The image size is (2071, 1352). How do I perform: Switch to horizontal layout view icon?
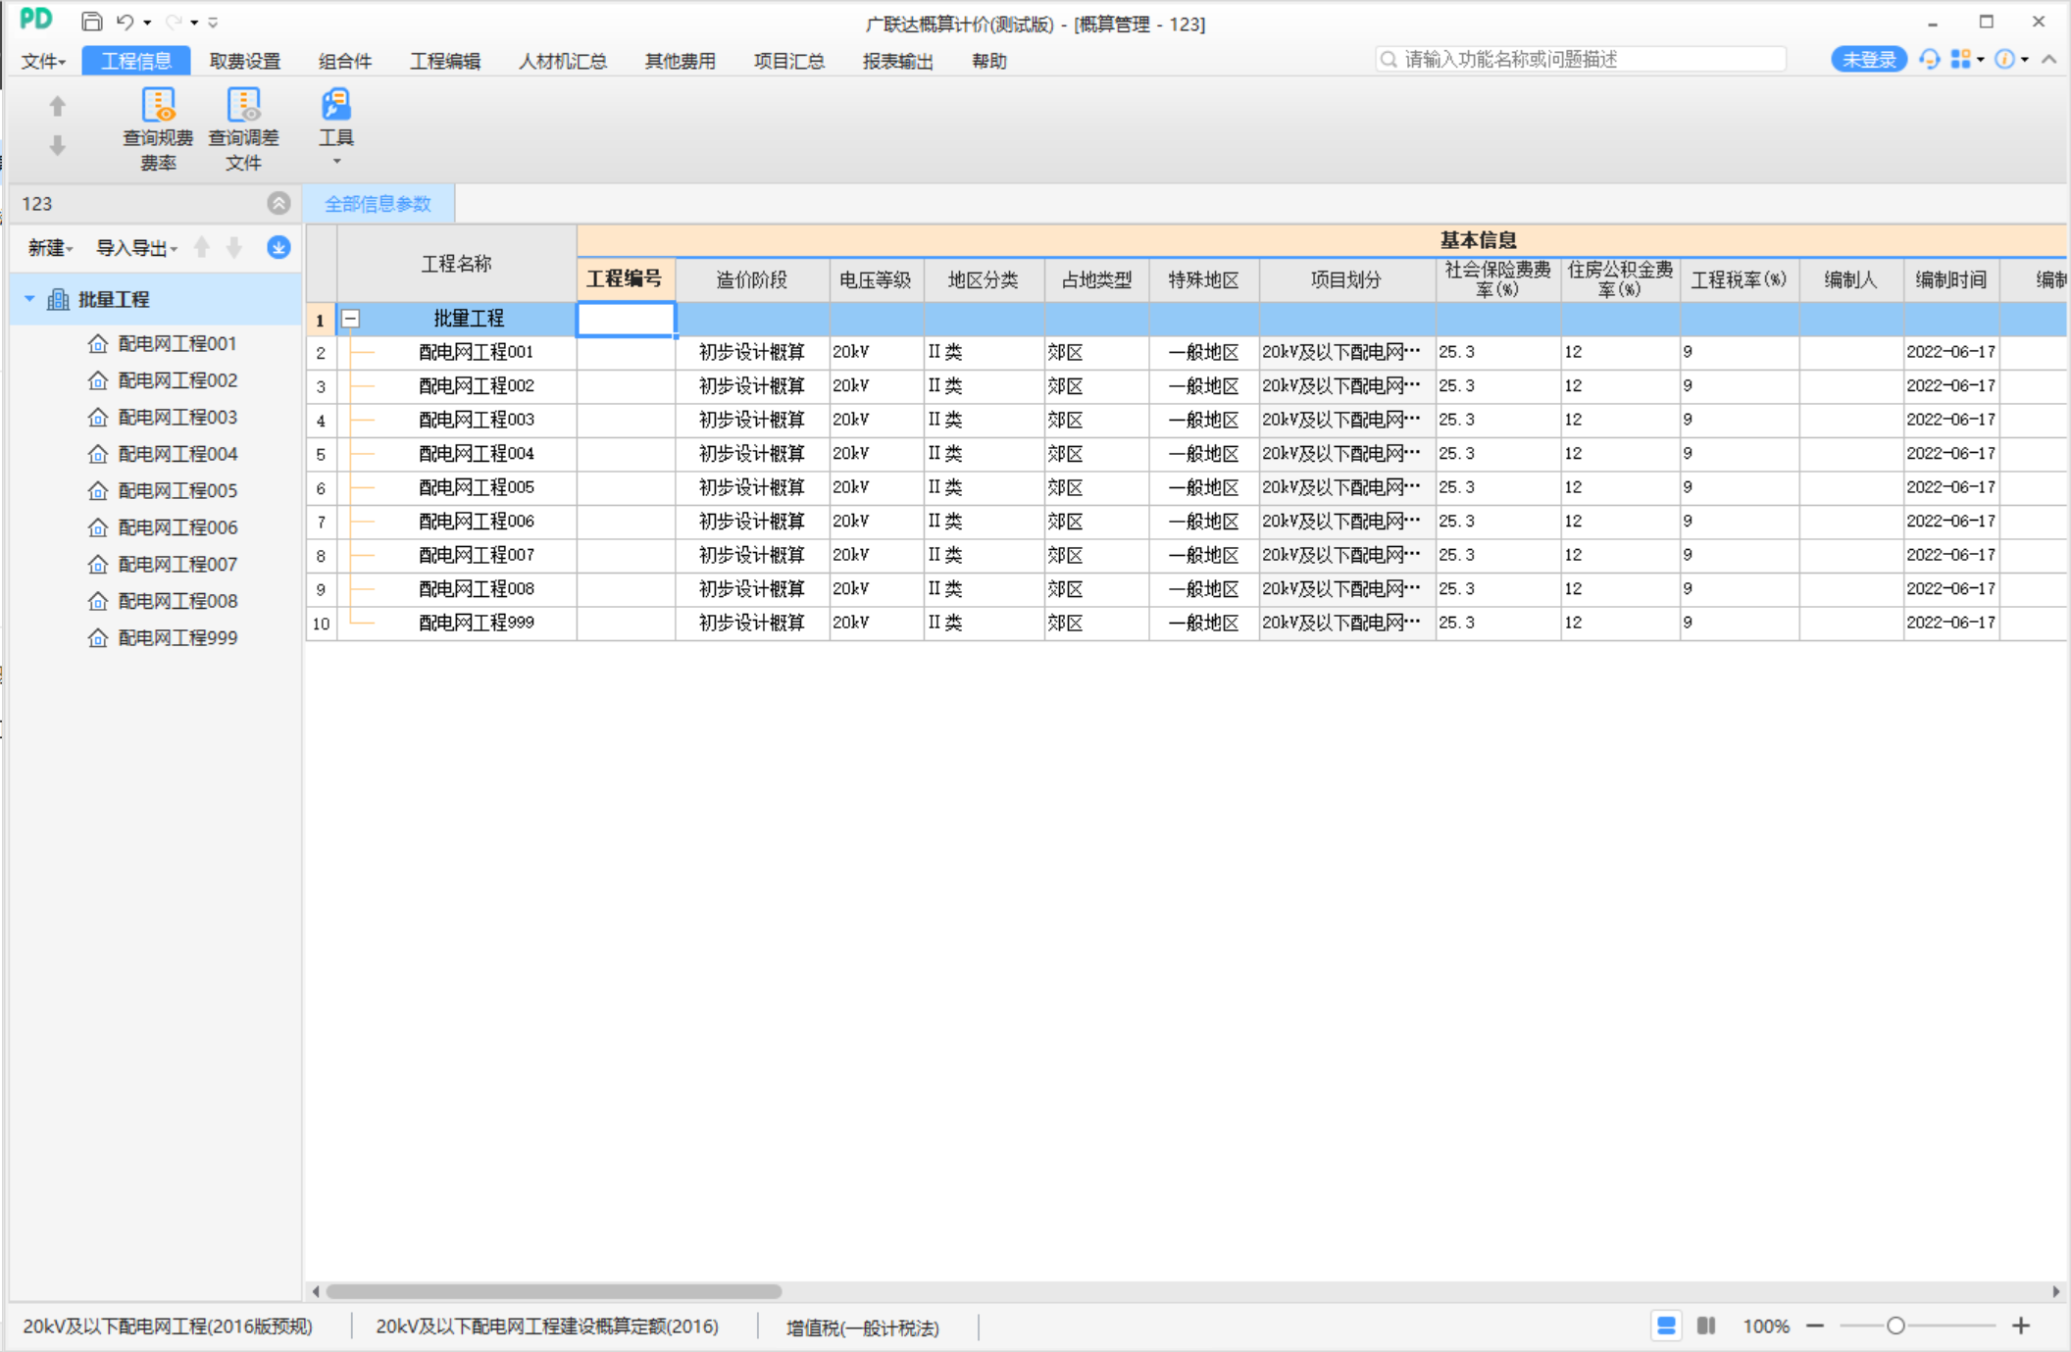point(1666,1326)
